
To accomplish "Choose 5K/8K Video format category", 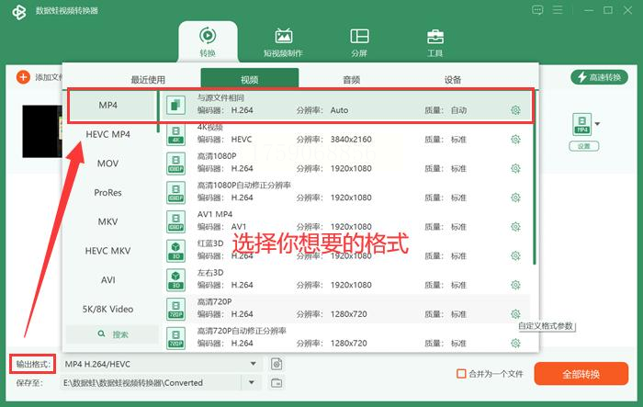I will coord(107,309).
